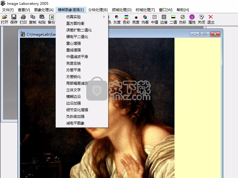
Task: Open the 图象处理[A] menu
Action: point(44,10)
